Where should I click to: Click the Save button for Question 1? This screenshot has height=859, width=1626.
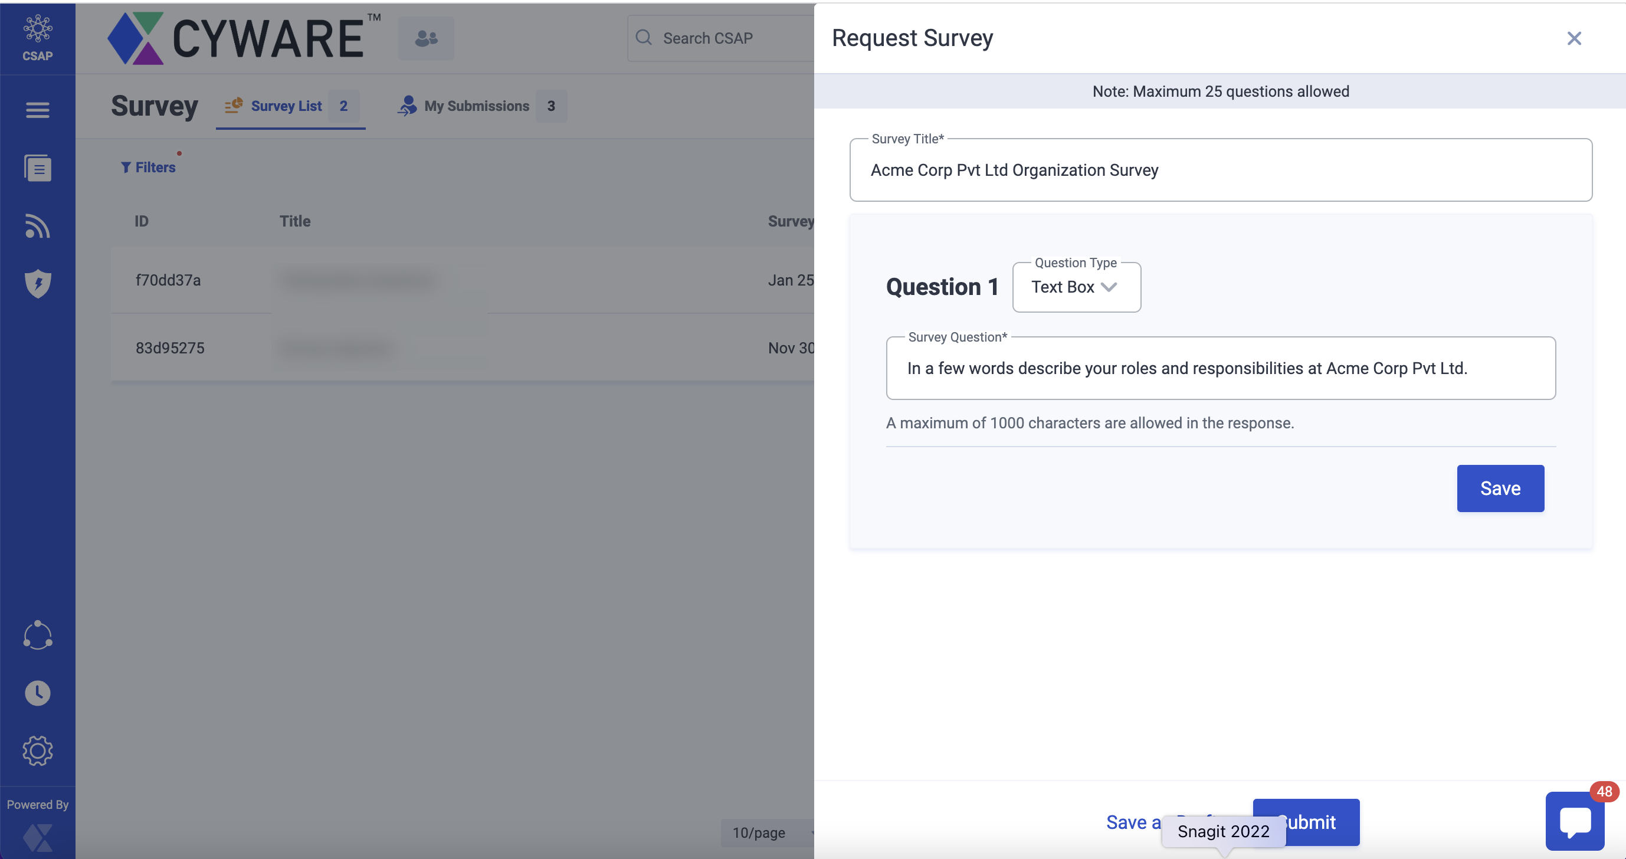coord(1500,488)
